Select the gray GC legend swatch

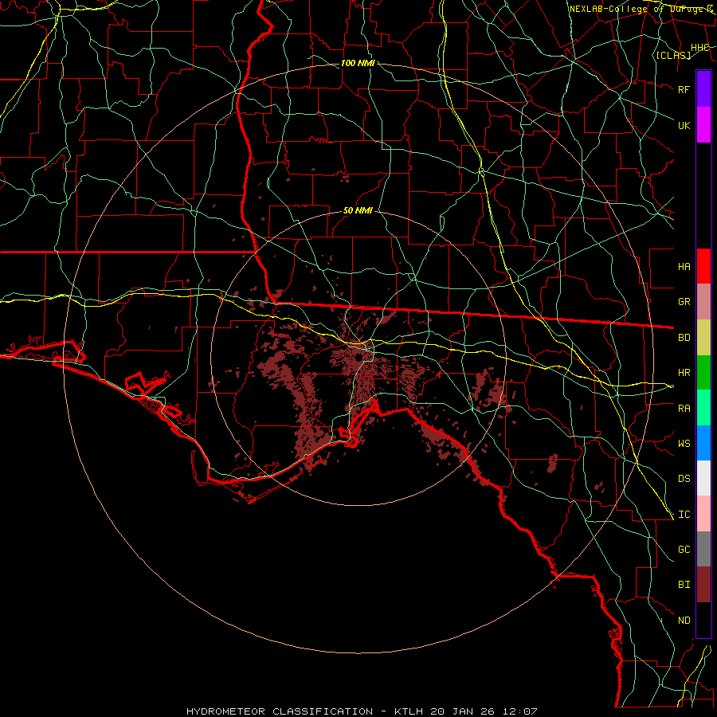(703, 549)
